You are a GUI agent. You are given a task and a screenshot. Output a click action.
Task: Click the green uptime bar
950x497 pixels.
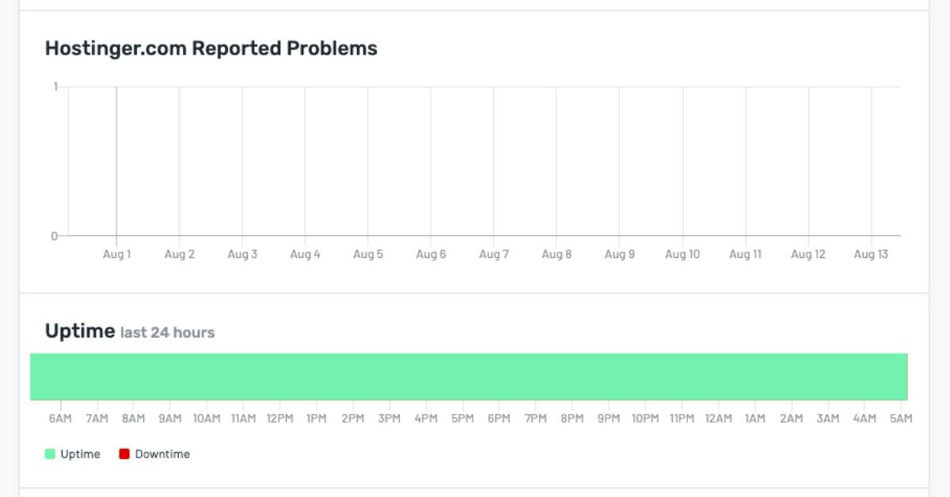469,377
